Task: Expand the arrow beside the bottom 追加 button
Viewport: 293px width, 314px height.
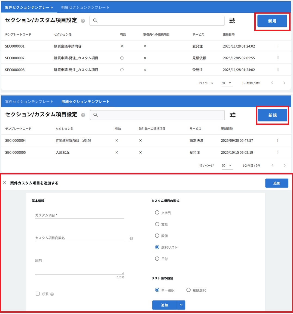Action: tap(181, 305)
